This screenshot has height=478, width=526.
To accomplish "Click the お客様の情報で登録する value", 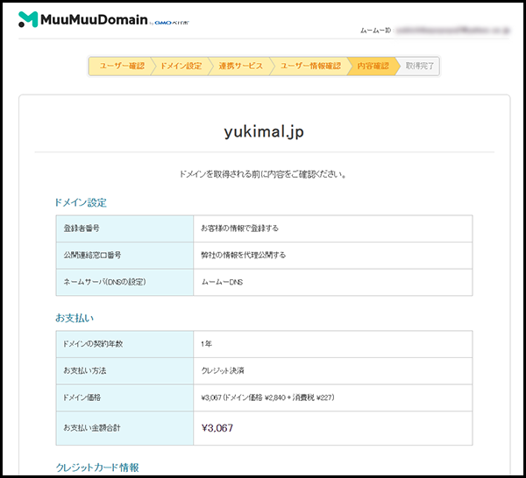I will [239, 228].
